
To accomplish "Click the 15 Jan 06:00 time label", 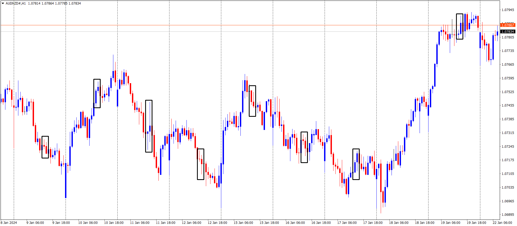I will pos(243,223).
